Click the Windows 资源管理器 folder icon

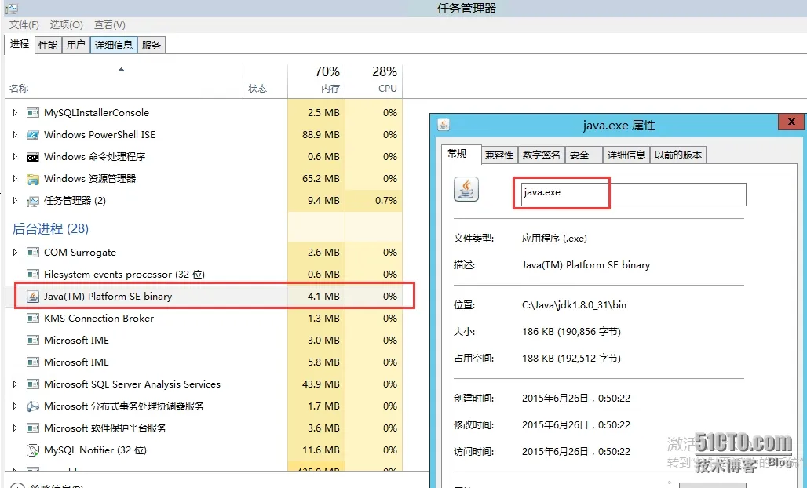pyautogui.click(x=33, y=179)
